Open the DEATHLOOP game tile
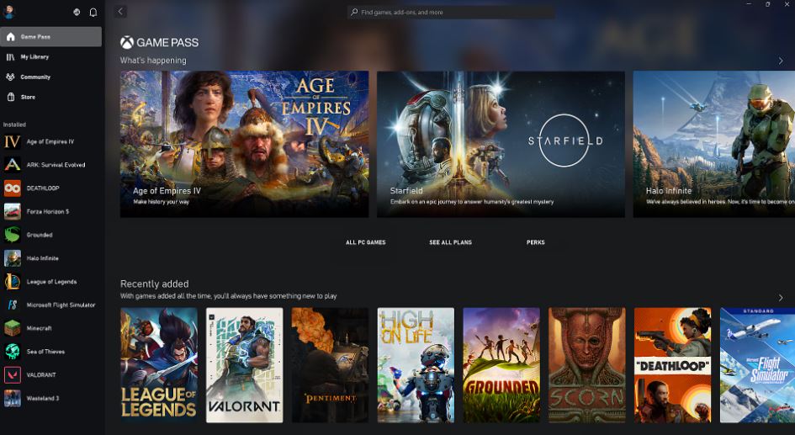This screenshot has width=795, height=435. point(673,365)
